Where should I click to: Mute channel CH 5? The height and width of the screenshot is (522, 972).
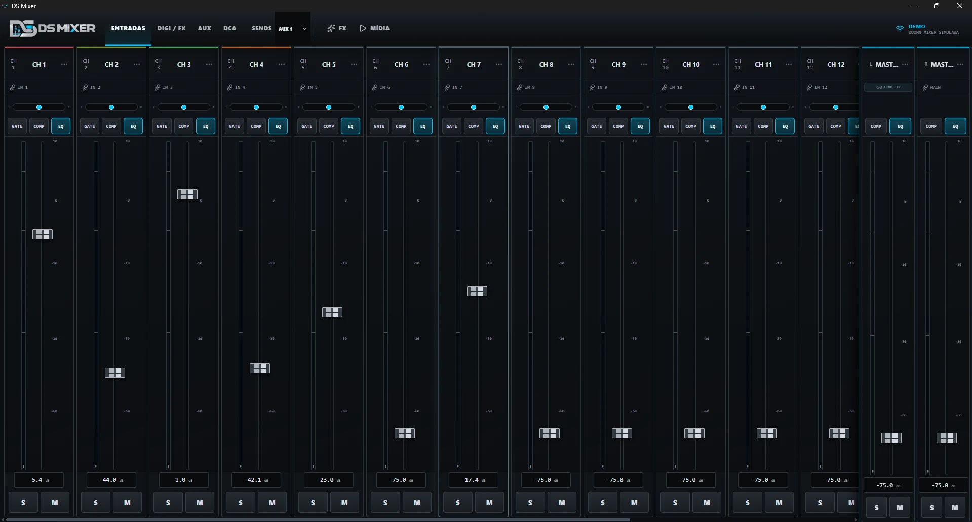pyautogui.click(x=344, y=503)
